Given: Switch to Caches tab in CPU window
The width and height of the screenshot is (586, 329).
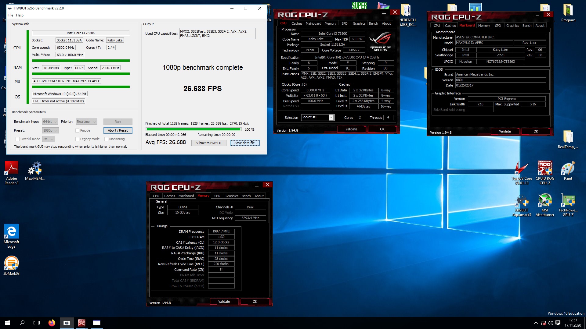Looking at the screenshot, I should pyautogui.click(x=297, y=23).
